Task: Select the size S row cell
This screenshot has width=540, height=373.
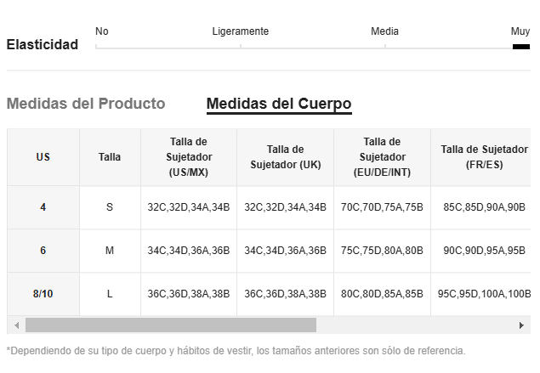Action: click(110, 207)
